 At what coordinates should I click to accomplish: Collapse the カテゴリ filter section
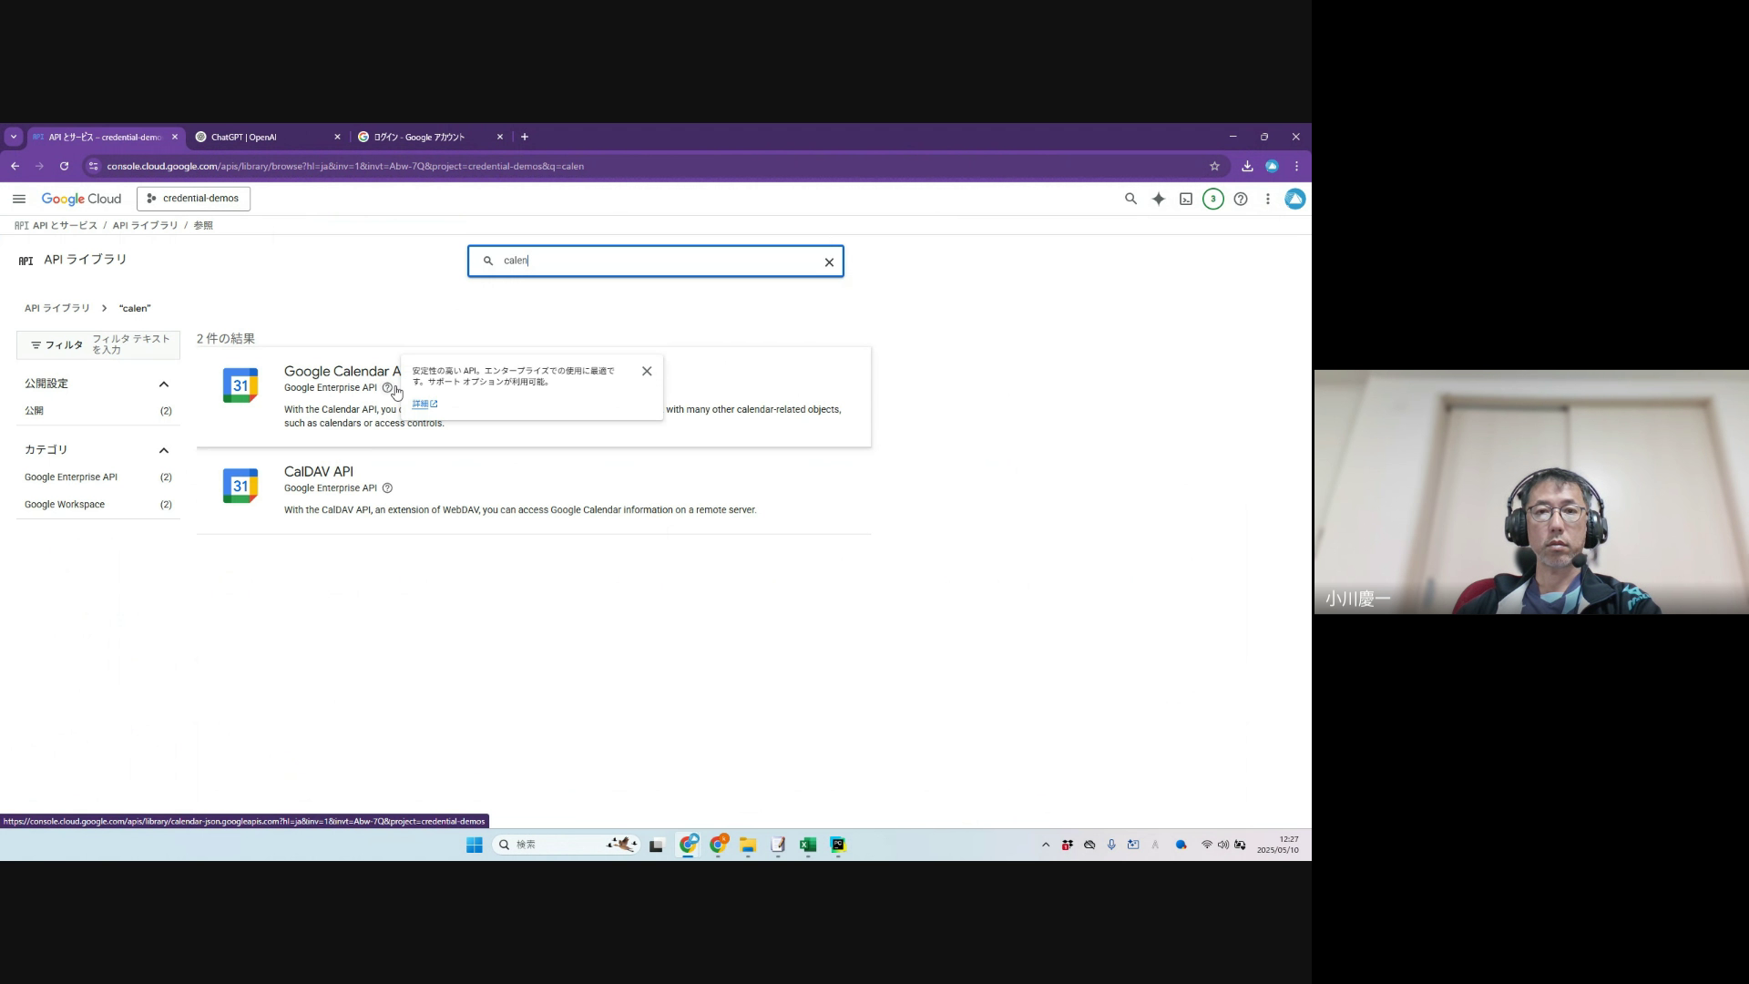(164, 450)
